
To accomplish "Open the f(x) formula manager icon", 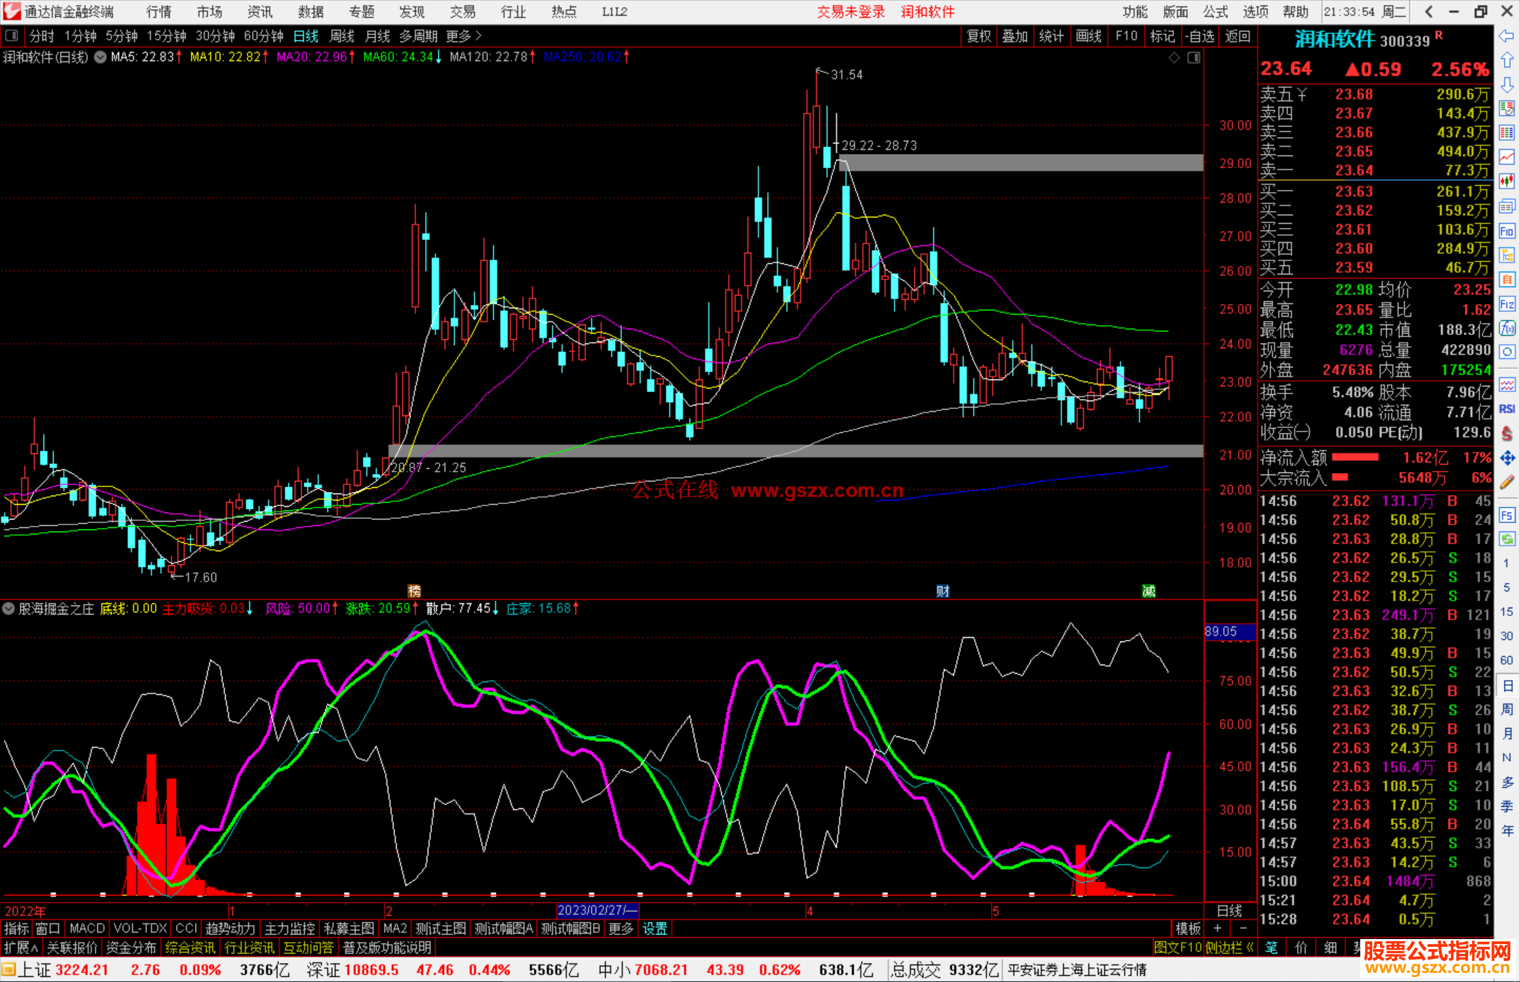I will (1507, 328).
